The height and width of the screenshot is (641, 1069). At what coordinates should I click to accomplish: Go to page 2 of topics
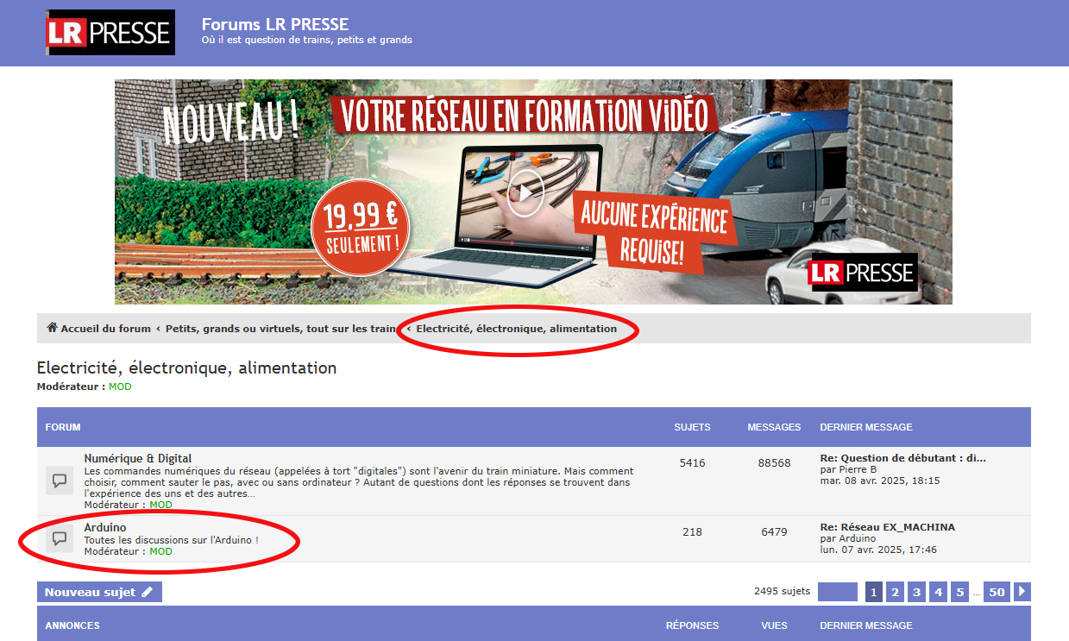coord(896,592)
